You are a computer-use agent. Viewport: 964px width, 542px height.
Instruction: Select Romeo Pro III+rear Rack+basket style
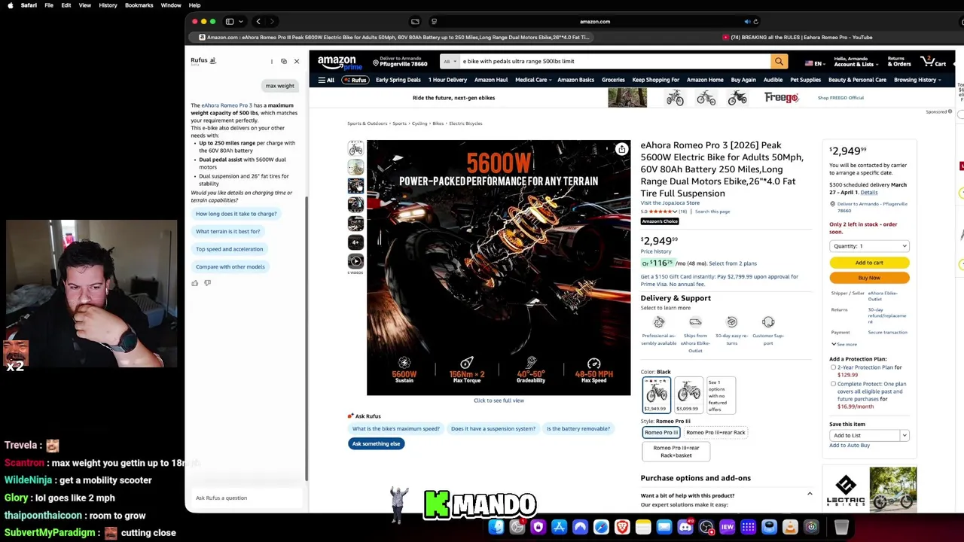676,451
